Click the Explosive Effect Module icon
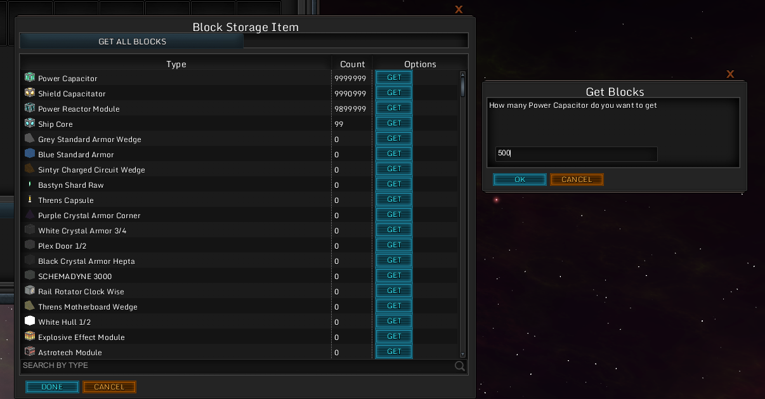This screenshot has width=765, height=399. tap(30, 336)
